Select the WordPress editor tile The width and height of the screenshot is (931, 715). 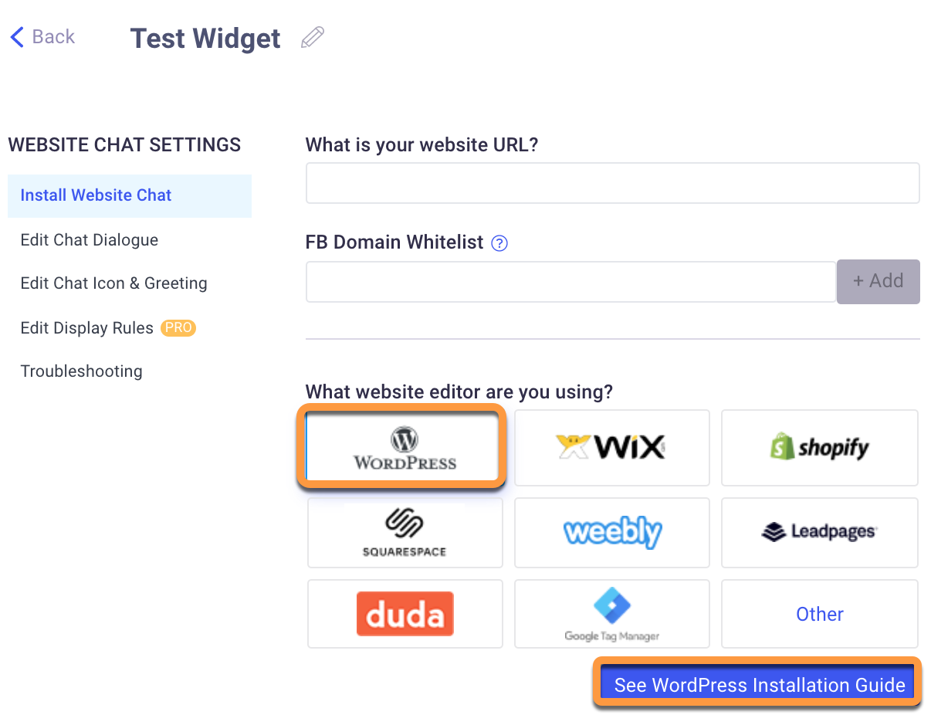coord(402,447)
